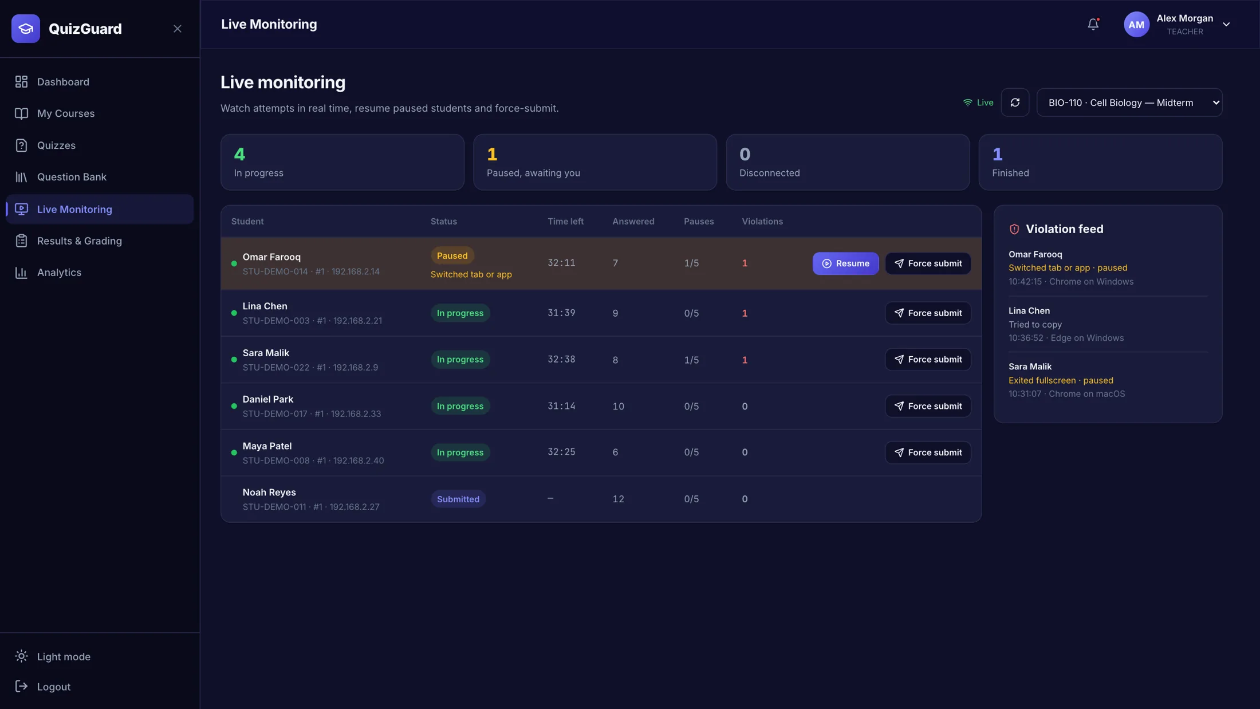Click Daniel Park's In progress badge
This screenshot has height=709, width=1260.
460,406
